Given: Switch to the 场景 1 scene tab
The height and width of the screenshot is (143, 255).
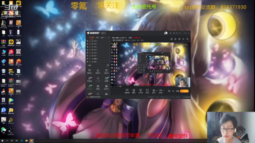Looking at the screenshot, I should (x=102, y=37).
